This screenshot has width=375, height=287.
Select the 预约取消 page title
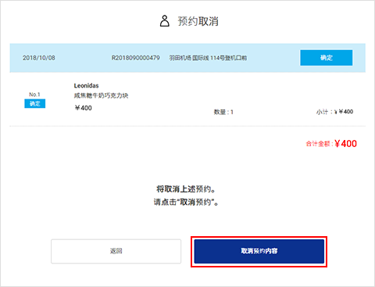pyautogui.click(x=198, y=21)
